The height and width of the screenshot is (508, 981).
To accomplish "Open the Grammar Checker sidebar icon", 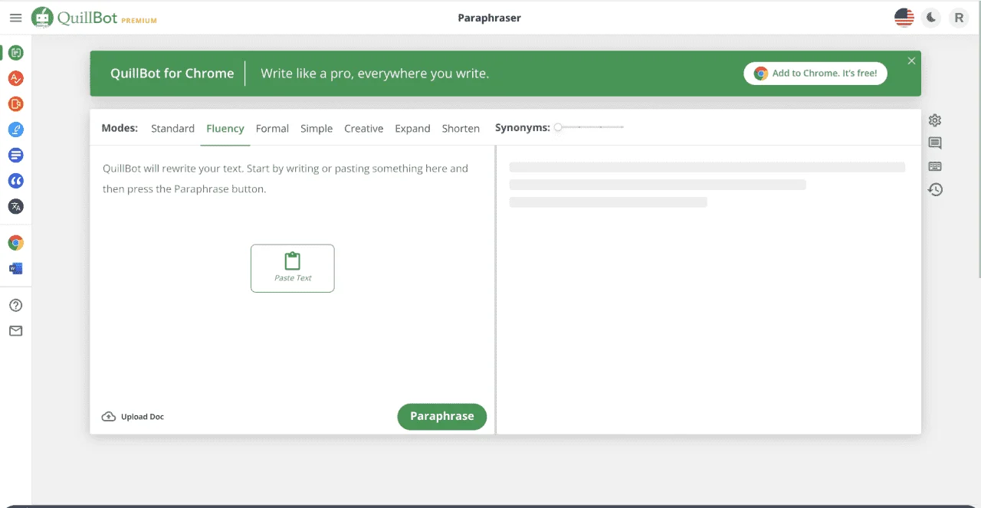I will click(15, 78).
